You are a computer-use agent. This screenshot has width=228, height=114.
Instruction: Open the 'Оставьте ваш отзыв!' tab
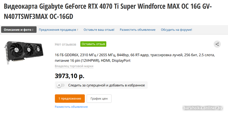coord(99,30)
